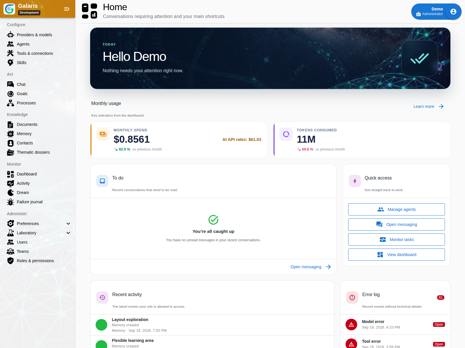Click the Manage agents button
Viewport: 465px width, 348px height.
point(396,209)
